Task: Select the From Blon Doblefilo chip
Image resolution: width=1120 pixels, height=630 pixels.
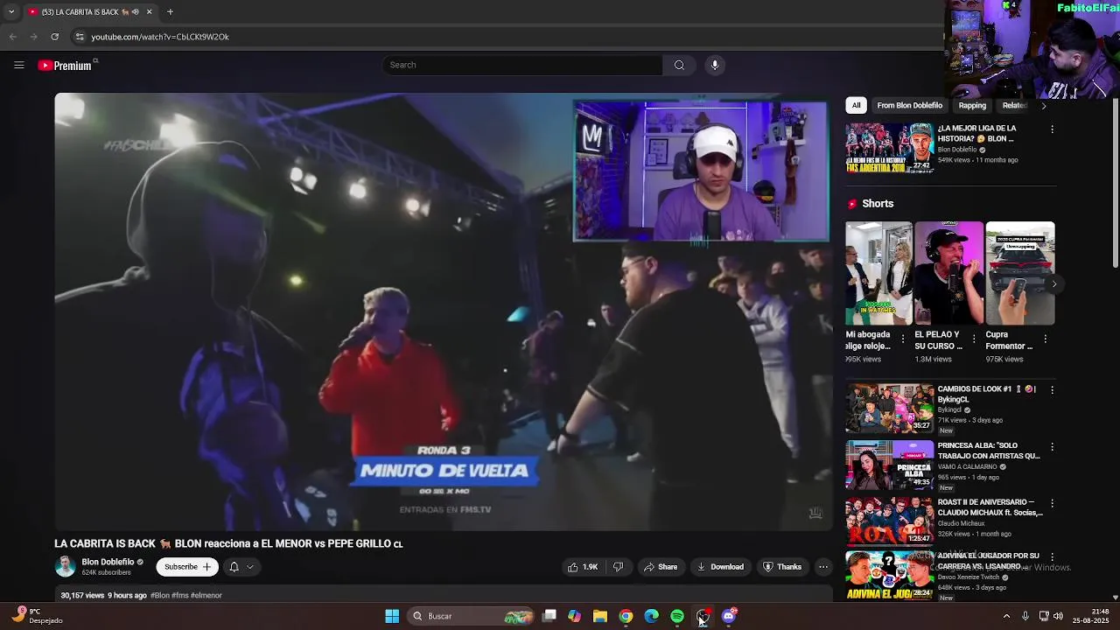Action: pyautogui.click(x=909, y=106)
